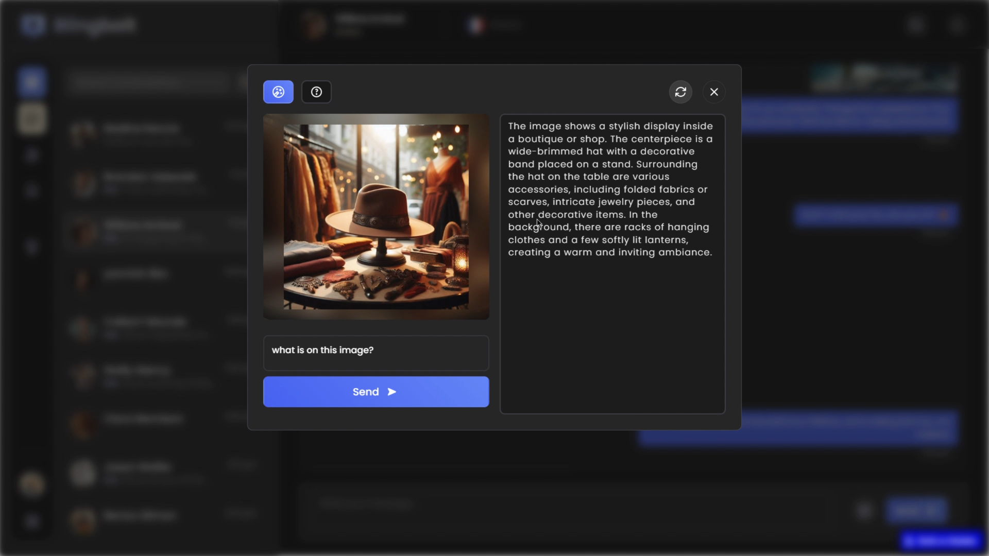
Task: Click the blurred app logo at top-left
Action: pyautogui.click(x=33, y=25)
